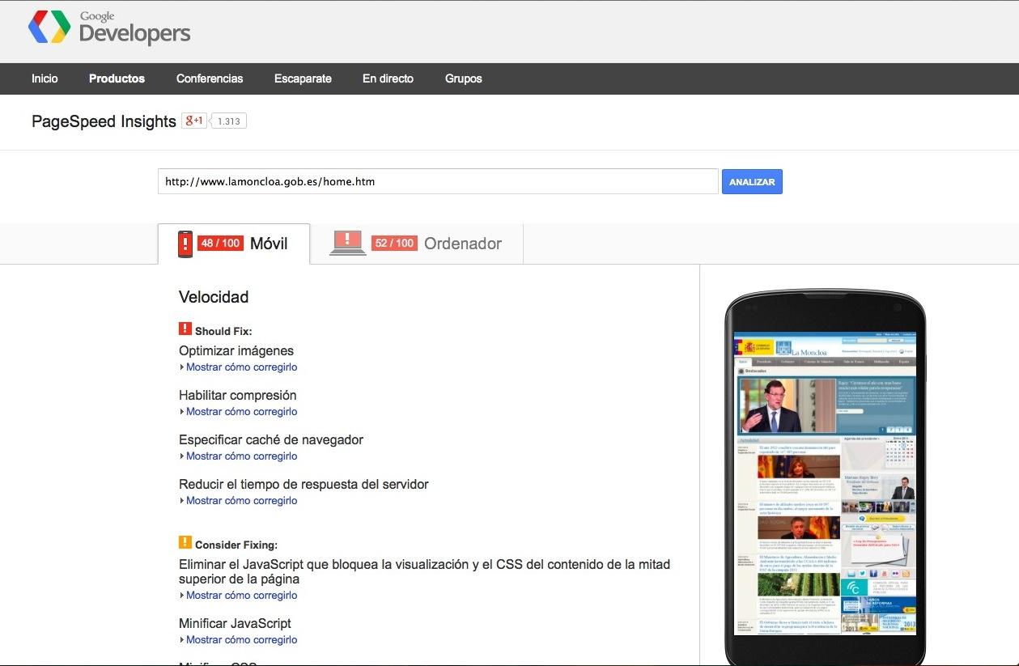Screen dimensions: 1019x666
Task: Click the 52 / 100 desktop score badge
Action: 394,244
